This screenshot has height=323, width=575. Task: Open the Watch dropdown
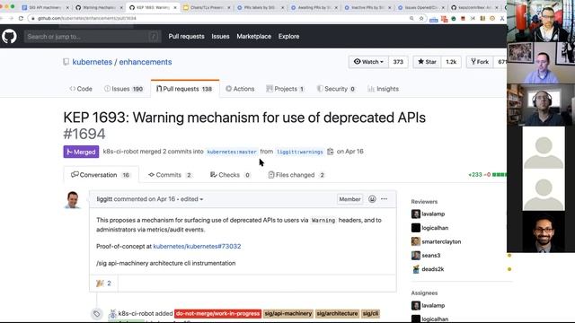[x=368, y=62]
